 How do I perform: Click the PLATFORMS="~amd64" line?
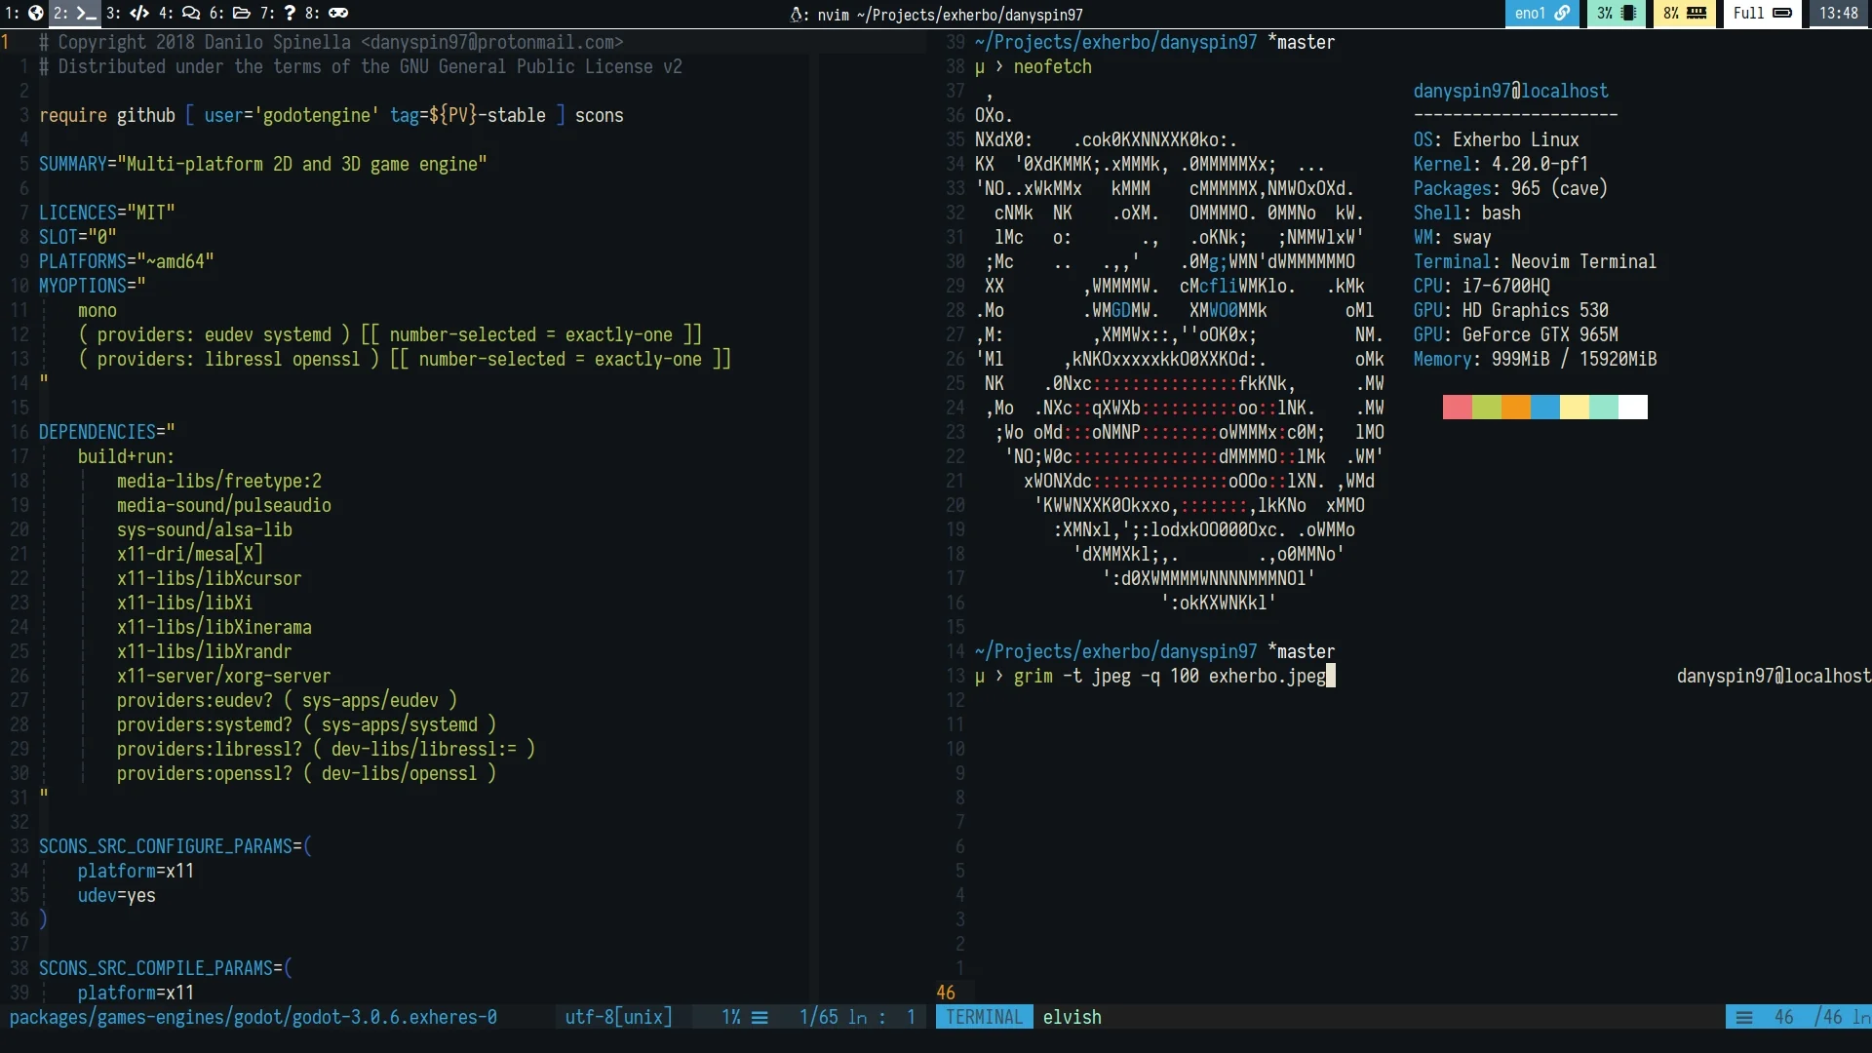pos(127,261)
